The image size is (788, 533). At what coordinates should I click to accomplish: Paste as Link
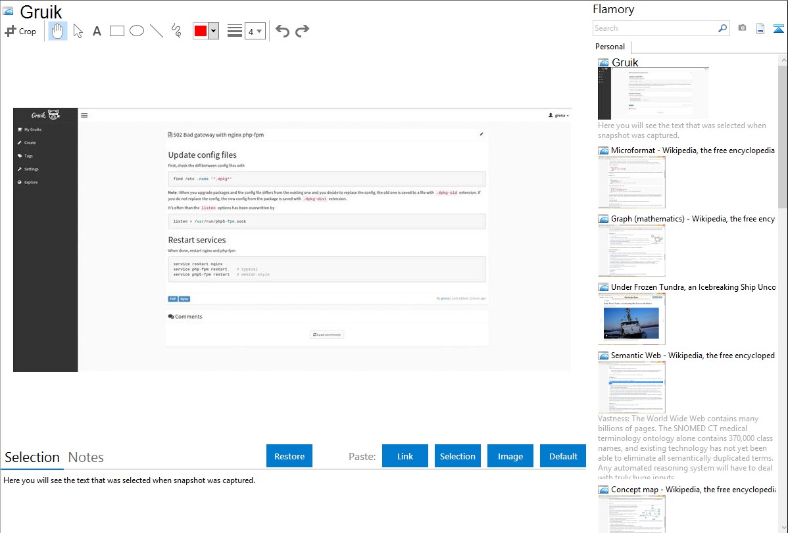point(405,456)
